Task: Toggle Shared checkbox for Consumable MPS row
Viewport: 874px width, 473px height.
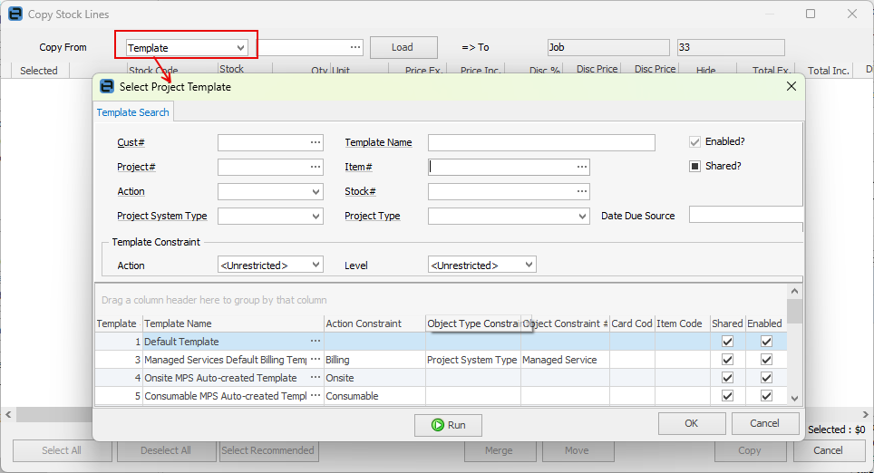Action: [727, 396]
